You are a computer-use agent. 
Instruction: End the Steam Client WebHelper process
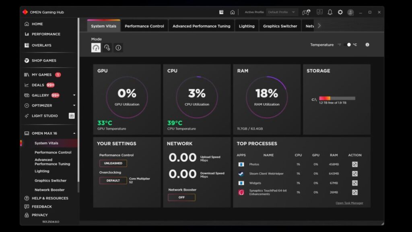click(355, 174)
